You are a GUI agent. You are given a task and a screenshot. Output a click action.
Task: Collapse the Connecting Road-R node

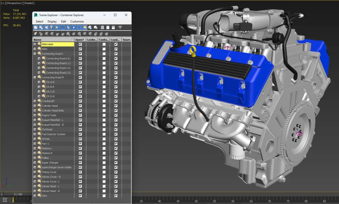click(x=35, y=77)
